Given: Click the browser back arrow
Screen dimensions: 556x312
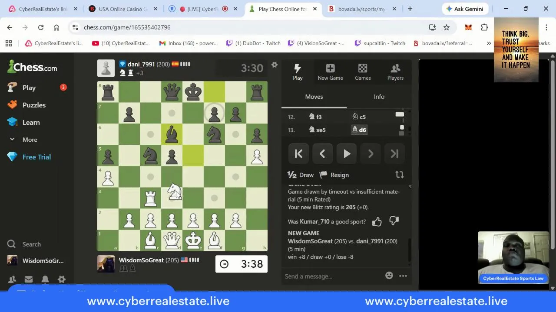Looking at the screenshot, I should coord(10,27).
